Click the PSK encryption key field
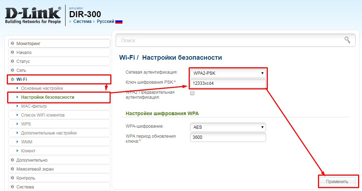 click(x=228, y=83)
